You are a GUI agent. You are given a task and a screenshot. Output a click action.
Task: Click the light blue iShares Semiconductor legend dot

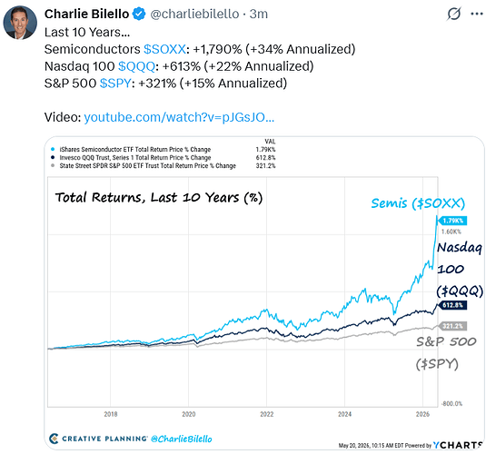click(53, 150)
